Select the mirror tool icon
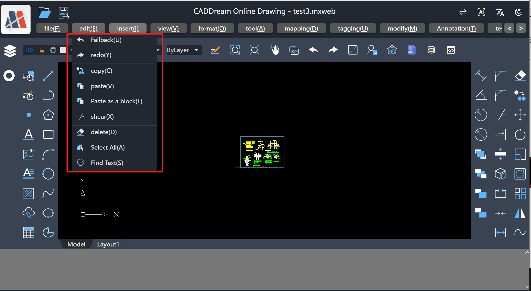This screenshot has height=291, width=531. click(x=520, y=213)
